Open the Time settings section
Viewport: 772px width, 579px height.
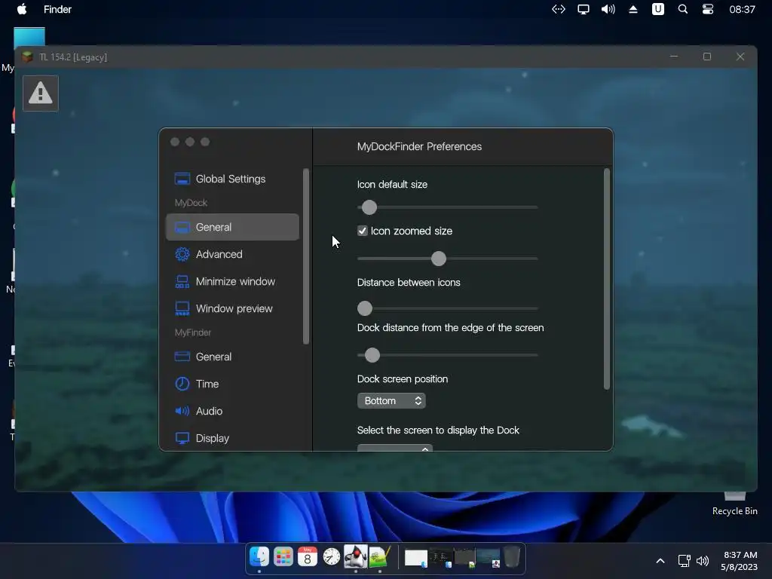click(x=232, y=384)
